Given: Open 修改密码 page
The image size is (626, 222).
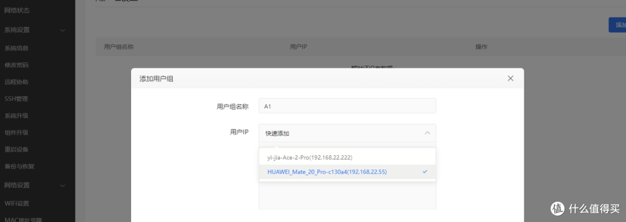Looking at the screenshot, I should pos(16,65).
